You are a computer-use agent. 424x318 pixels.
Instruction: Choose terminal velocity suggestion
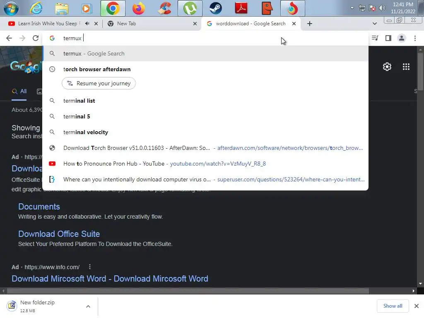pos(205,132)
